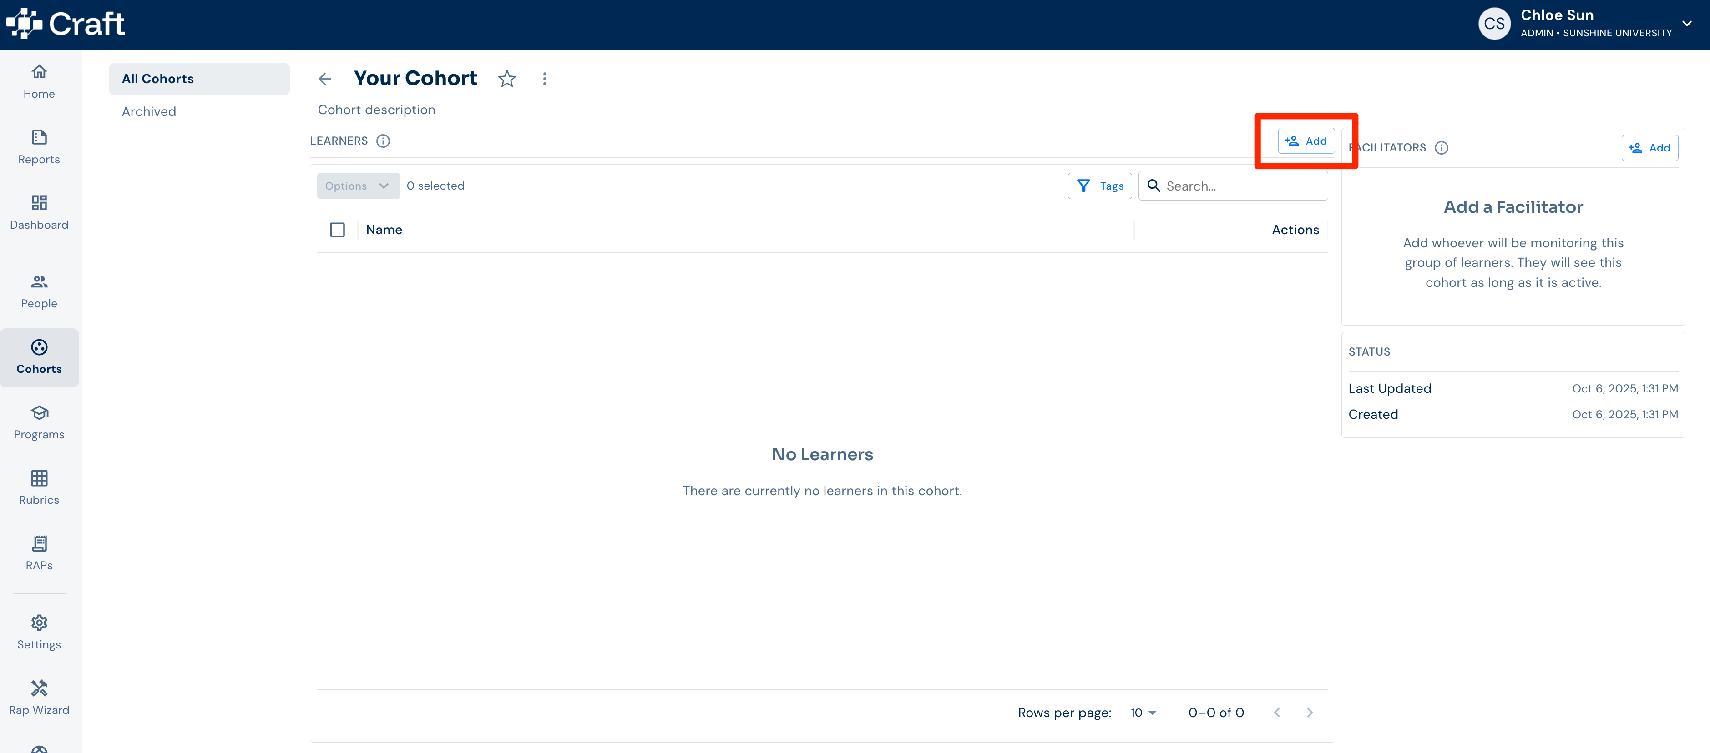Click the back arrow beside Your Cohort
Image resolution: width=1710 pixels, height=753 pixels.
pos(324,79)
